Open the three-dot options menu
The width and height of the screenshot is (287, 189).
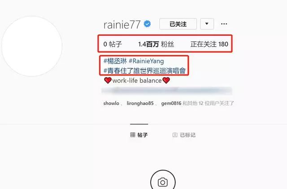click(x=224, y=24)
